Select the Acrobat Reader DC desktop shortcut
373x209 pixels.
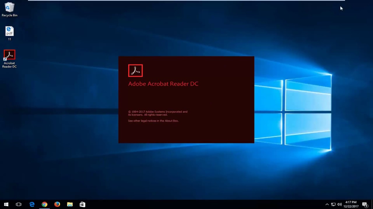tap(9, 59)
